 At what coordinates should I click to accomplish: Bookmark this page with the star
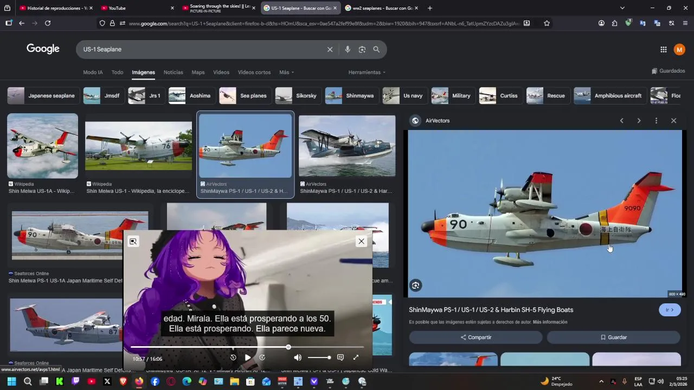pos(547,23)
